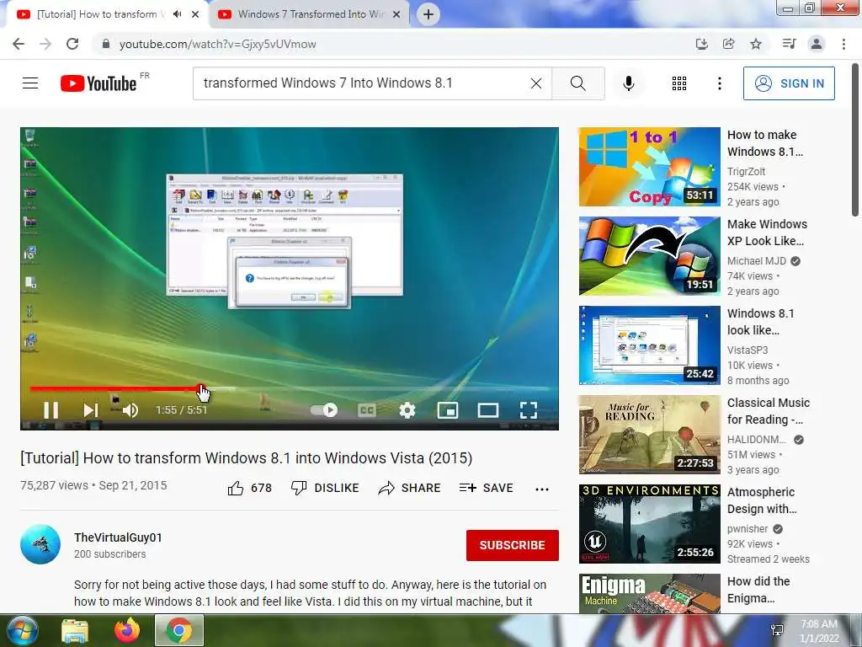Open How did the Enigma video
This screenshot has width=862, height=647.
point(758,589)
